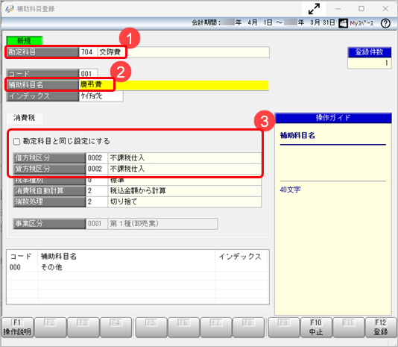
Task: Click the 勘定科目 label
Action: 42,52
